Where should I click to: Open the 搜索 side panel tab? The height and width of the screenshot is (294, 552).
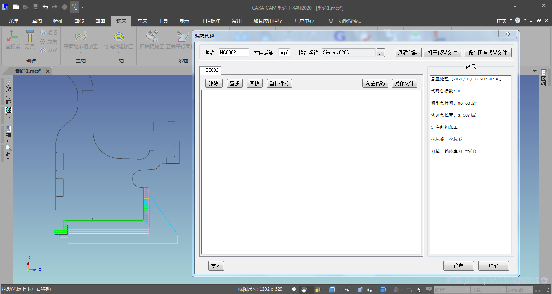click(8, 153)
